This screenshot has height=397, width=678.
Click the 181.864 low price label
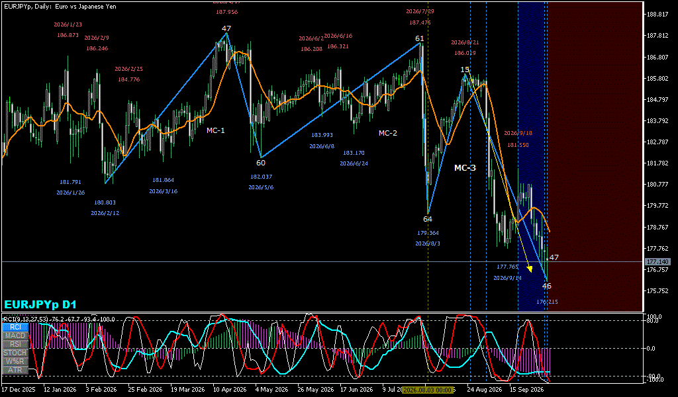164,180
